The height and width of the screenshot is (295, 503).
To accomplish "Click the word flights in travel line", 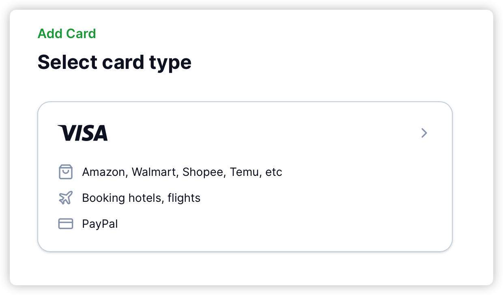I will tap(184, 198).
